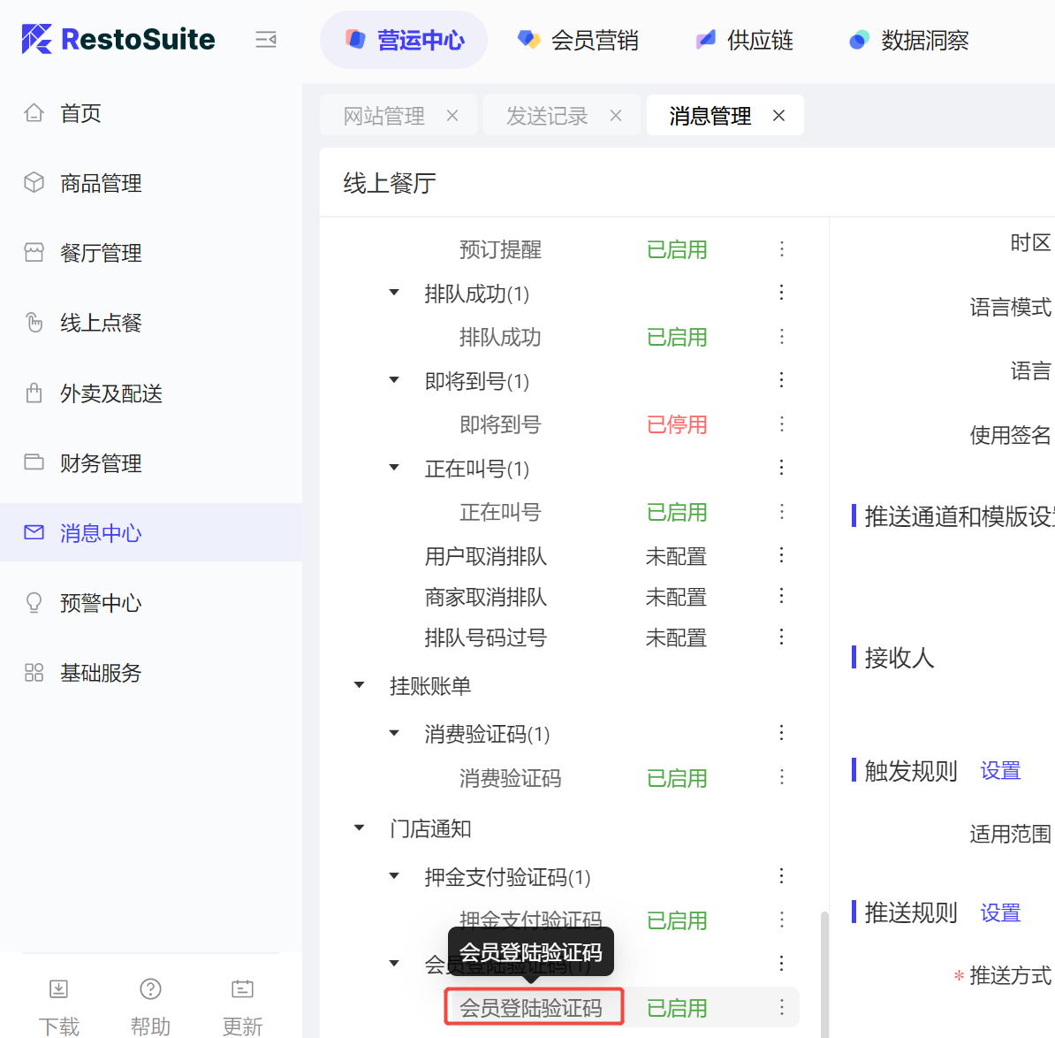Collapse the 挂账账单 group
The image size is (1055, 1038).
click(360, 685)
